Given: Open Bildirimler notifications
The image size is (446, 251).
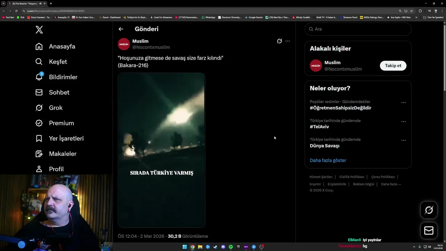Looking at the screenshot, I should pos(56,77).
